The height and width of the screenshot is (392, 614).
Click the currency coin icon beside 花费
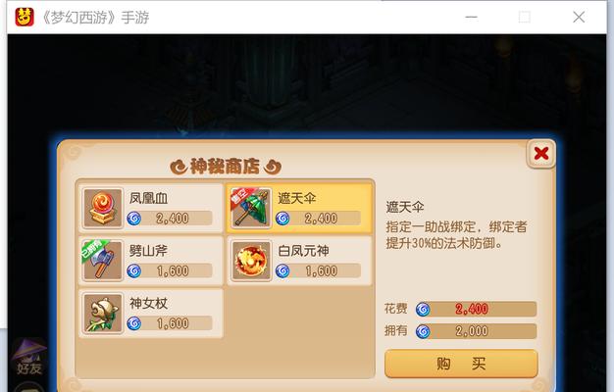pyautogui.click(x=423, y=309)
